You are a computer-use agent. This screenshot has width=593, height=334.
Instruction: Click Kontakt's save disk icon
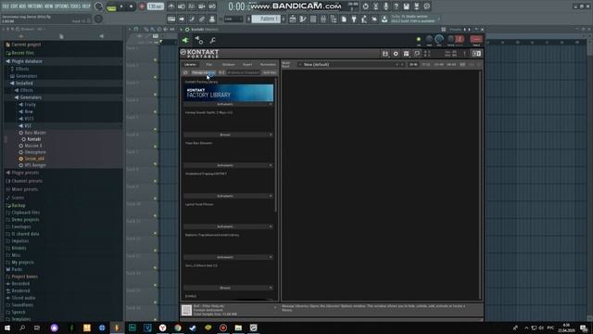385,54
